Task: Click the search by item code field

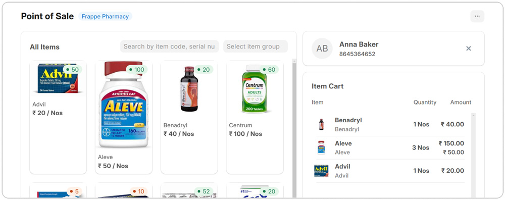Action: click(x=169, y=46)
